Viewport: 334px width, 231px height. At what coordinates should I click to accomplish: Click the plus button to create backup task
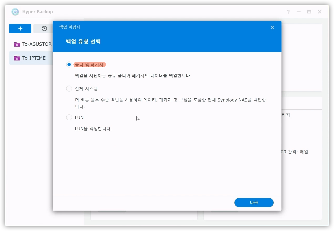click(20, 29)
